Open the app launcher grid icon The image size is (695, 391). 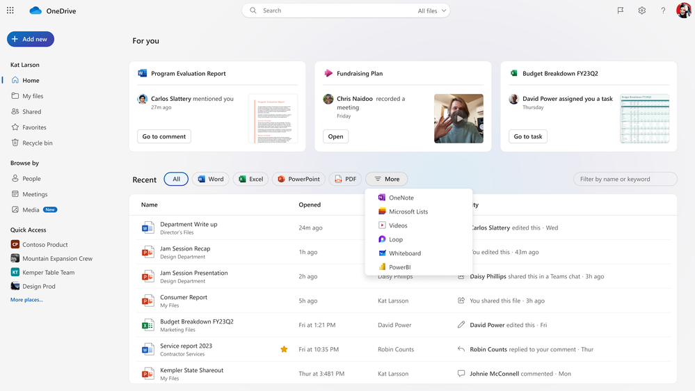click(x=10, y=10)
